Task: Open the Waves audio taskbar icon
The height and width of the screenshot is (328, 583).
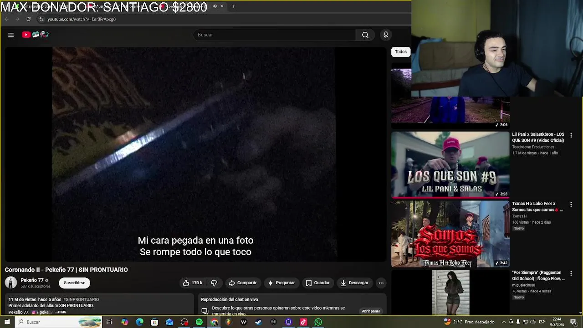Action: 244,322
